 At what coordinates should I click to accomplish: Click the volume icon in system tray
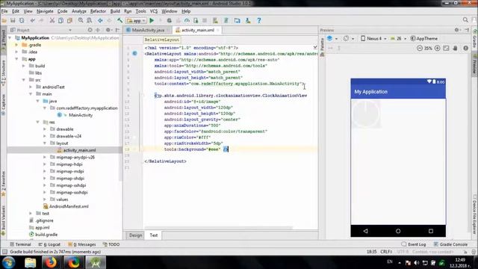tap(417, 262)
